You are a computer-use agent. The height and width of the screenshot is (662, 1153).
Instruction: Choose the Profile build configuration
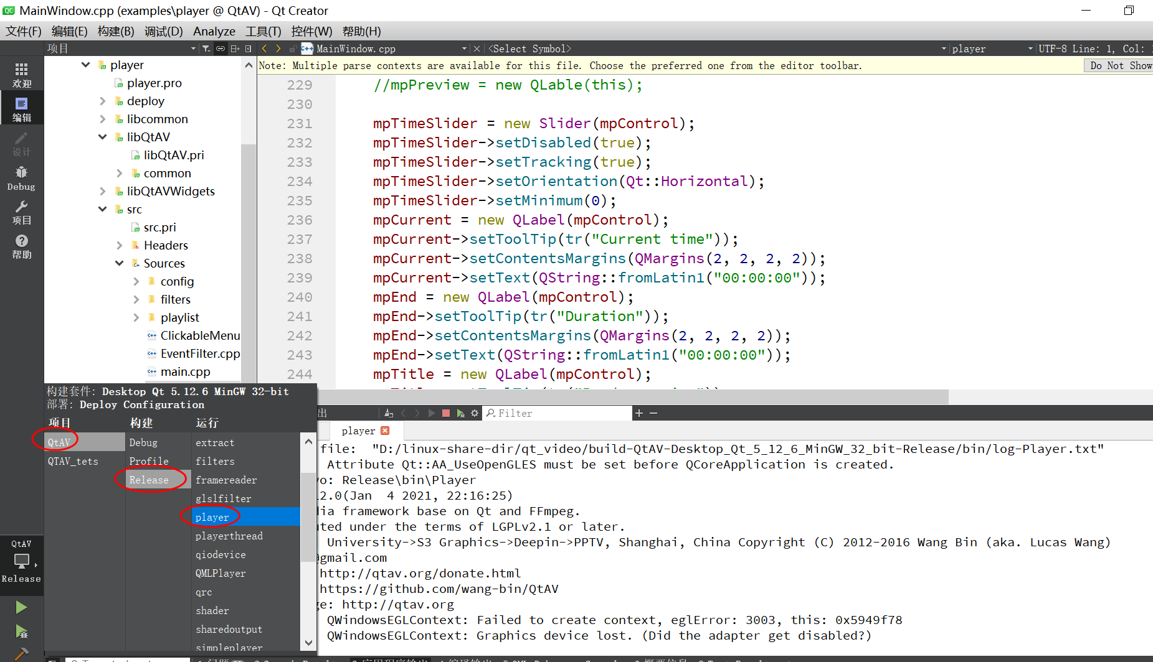coord(158,461)
